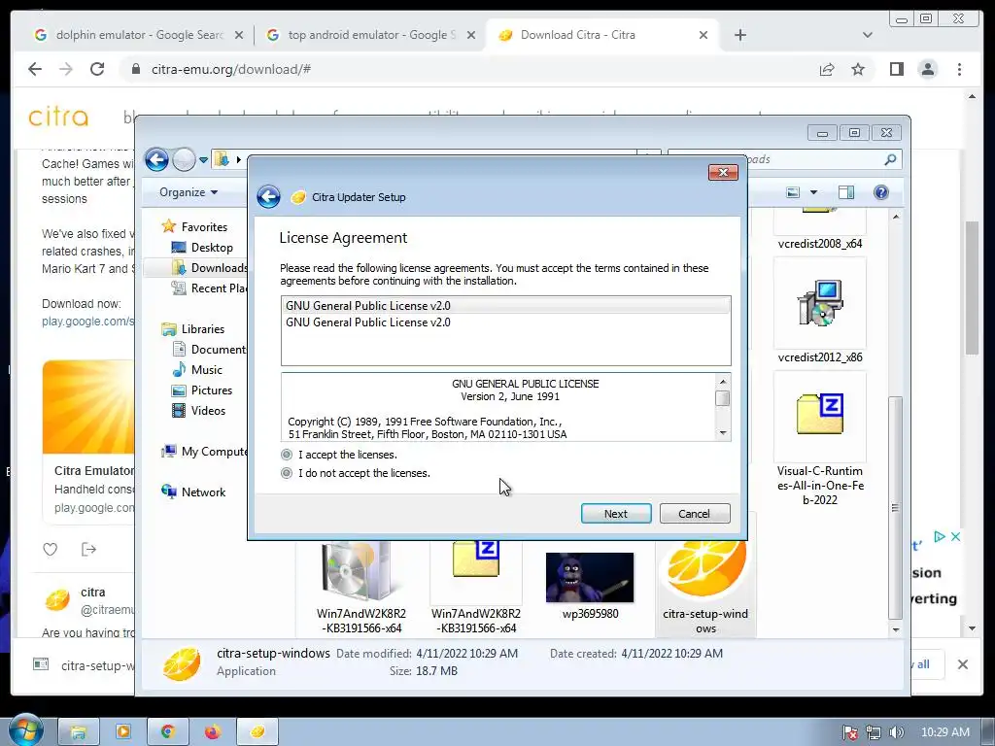This screenshot has width=995, height=746.
Task: Open Documents library in Explorer sidebar
Action: coord(210,349)
